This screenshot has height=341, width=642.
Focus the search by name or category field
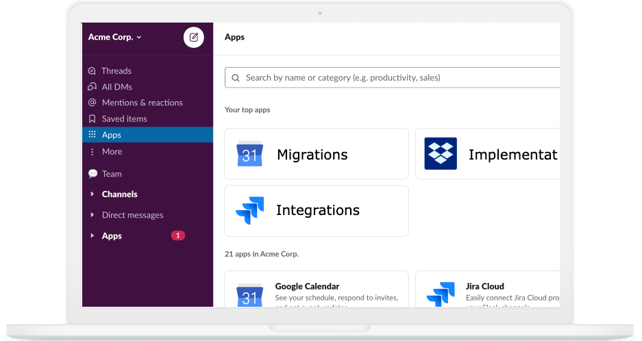tap(397, 78)
